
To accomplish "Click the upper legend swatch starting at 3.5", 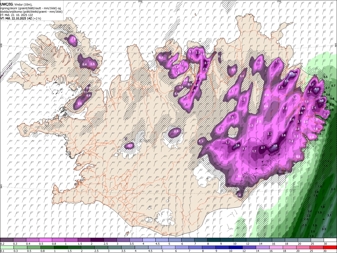I will [x=136, y=240].
